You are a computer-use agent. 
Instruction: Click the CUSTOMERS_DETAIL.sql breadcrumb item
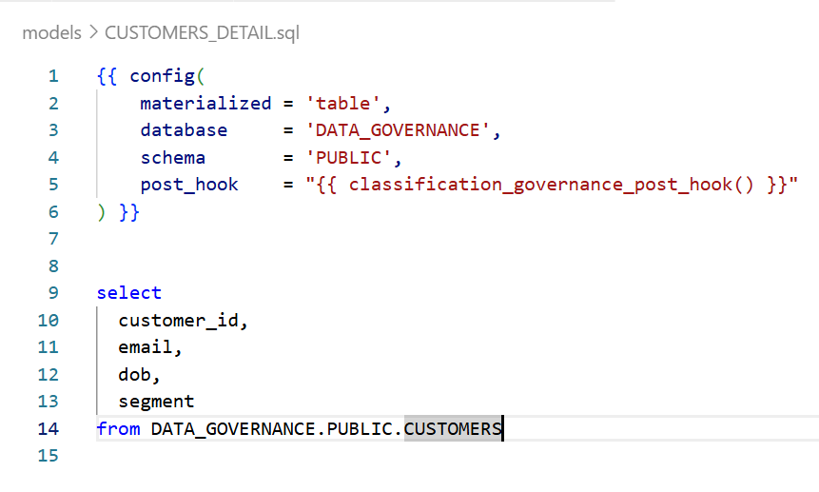pos(202,32)
